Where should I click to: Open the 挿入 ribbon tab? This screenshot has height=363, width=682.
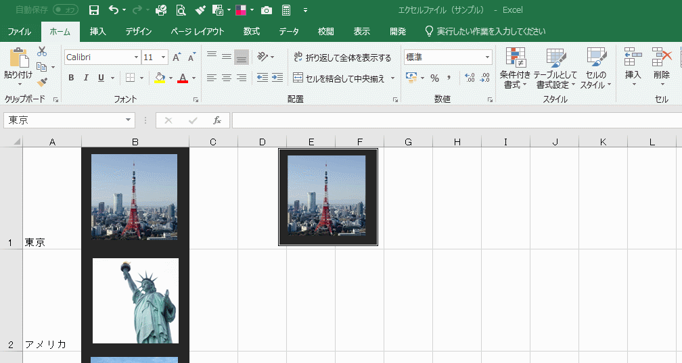(x=98, y=31)
